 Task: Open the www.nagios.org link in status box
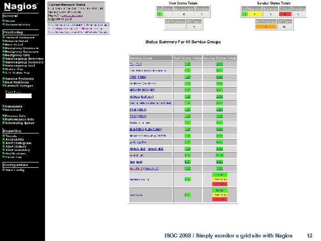pyautogui.click(x=72, y=16)
